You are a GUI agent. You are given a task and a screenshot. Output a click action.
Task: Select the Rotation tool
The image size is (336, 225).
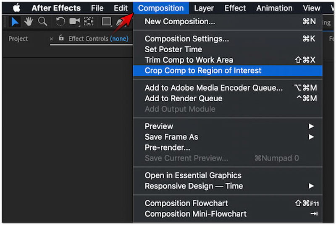[x=60, y=21]
